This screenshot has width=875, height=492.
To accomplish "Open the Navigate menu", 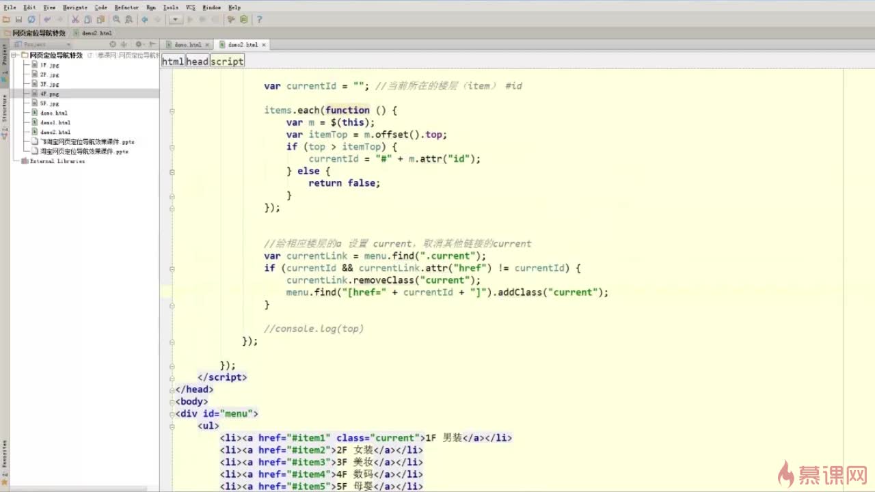I will click(75, 7).
